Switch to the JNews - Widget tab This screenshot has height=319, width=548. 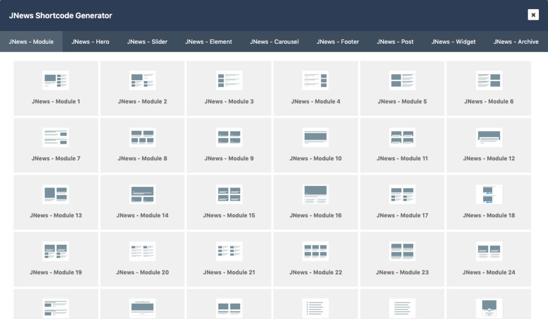(x=453, y=41)
